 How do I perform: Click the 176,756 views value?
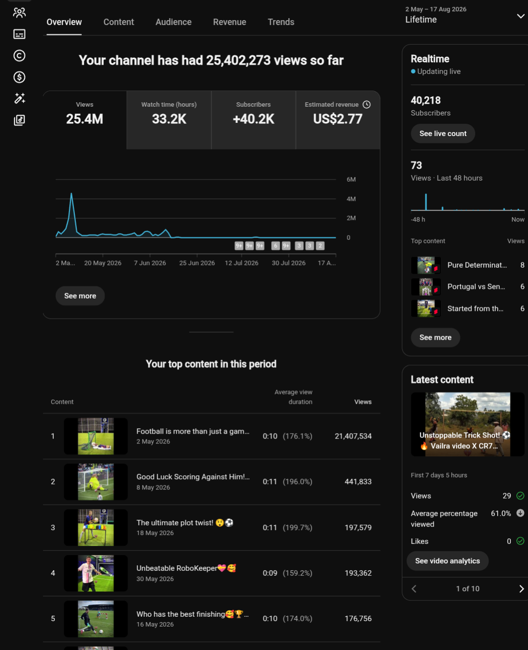358,619
